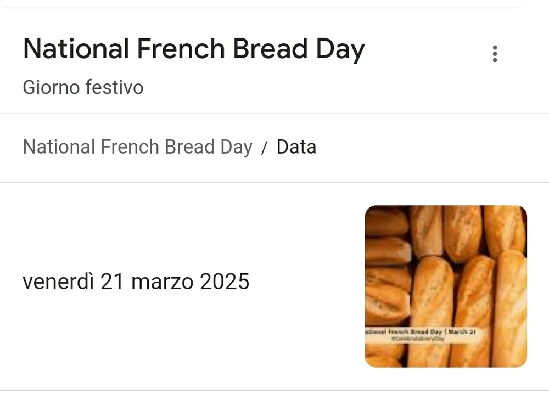
Task: Tap the hashtag line on the bread image
Action: coord(418,340)
